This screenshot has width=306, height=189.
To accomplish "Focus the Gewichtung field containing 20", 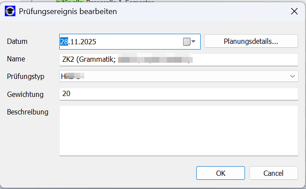I will pyautogui.click(x=179, y=94).
